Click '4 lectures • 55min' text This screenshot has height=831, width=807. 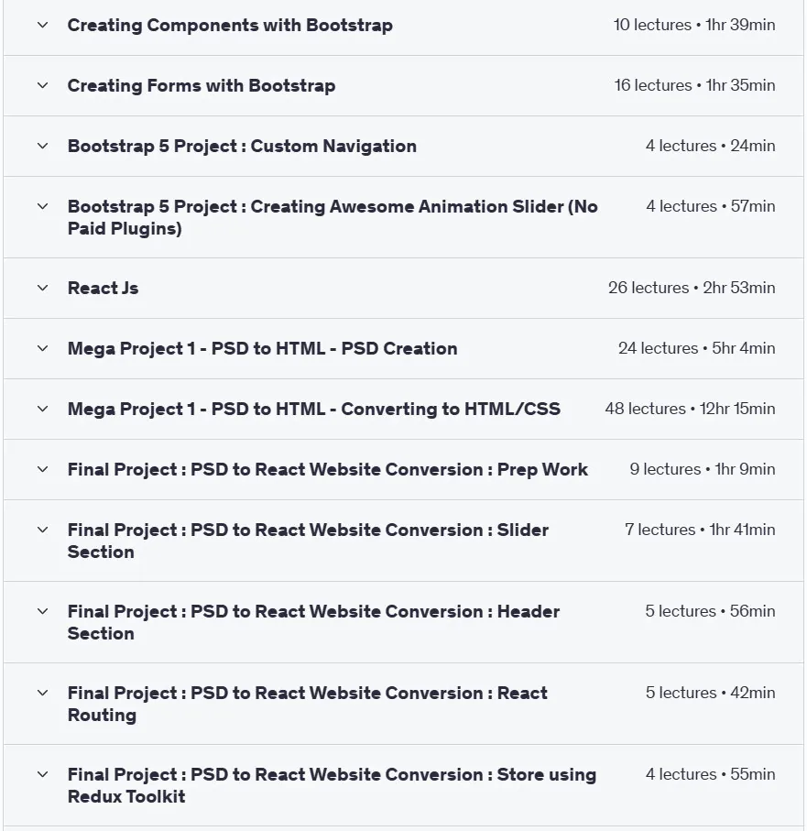[x=711, y=774]
